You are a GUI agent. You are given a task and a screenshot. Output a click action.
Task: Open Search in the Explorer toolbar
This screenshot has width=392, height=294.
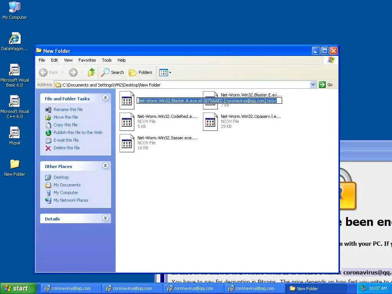coord(112,72)
